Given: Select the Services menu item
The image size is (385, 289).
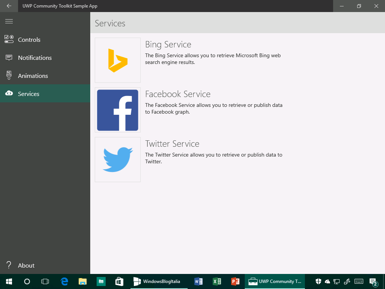Looking at the screenshot, I should click(x=45, y=94).
